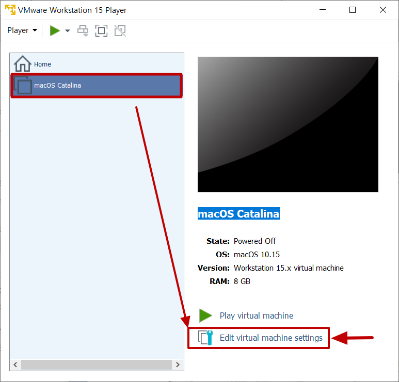Select Home in the library list
The height and width of the screenshot is (382, 399).
point(97,64)
